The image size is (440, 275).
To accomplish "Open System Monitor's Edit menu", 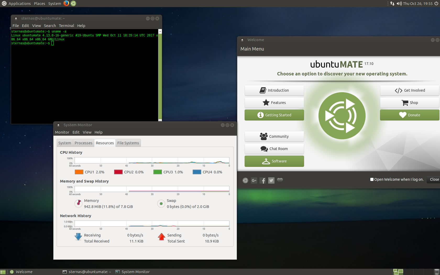I will coord(76,132).
